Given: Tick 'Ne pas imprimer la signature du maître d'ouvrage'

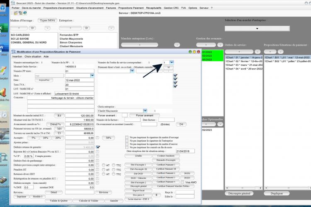Looking at the screenshot, I should click(127, 137).
